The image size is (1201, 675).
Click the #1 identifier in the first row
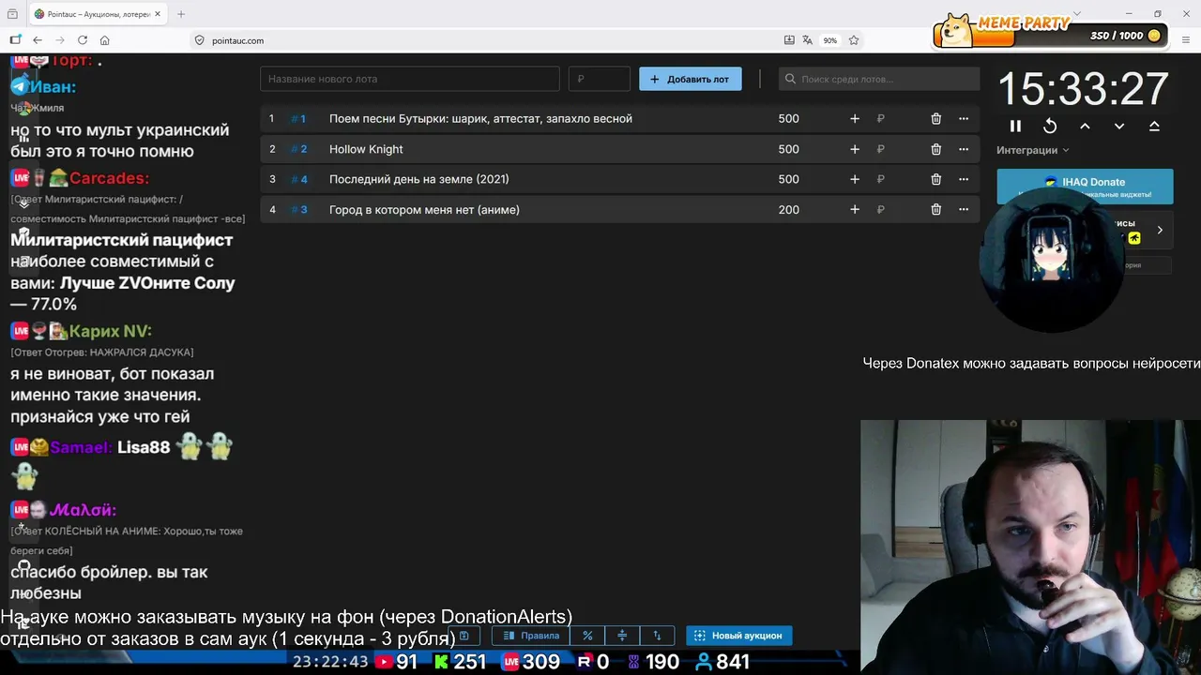[298, 119]
